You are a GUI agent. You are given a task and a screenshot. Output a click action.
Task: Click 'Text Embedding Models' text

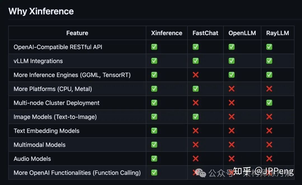tap(46, 131)
